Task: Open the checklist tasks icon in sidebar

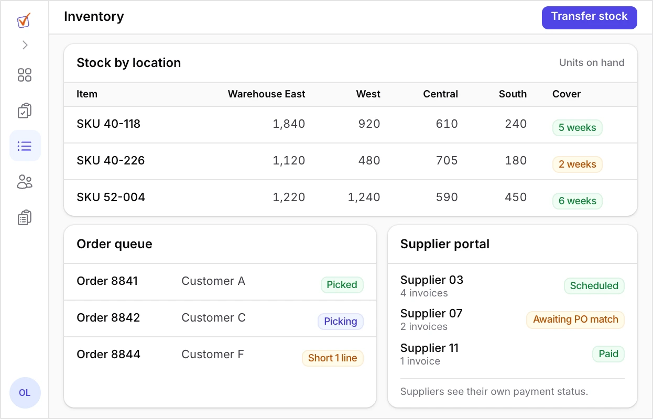Action: pyautogui.click(x=25, y=111)
